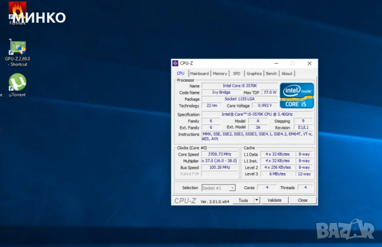The image size is (382, 247).
Task: Click the Level 3 associativity 12-way
Action: point(304,174)
